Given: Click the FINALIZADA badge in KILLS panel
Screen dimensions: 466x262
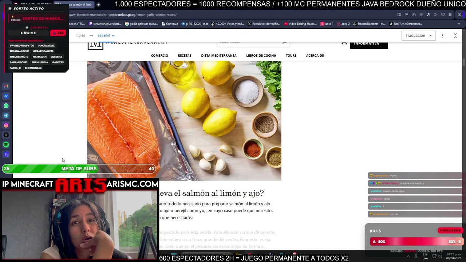Looking at the screenshot, I should coord(450,230).
